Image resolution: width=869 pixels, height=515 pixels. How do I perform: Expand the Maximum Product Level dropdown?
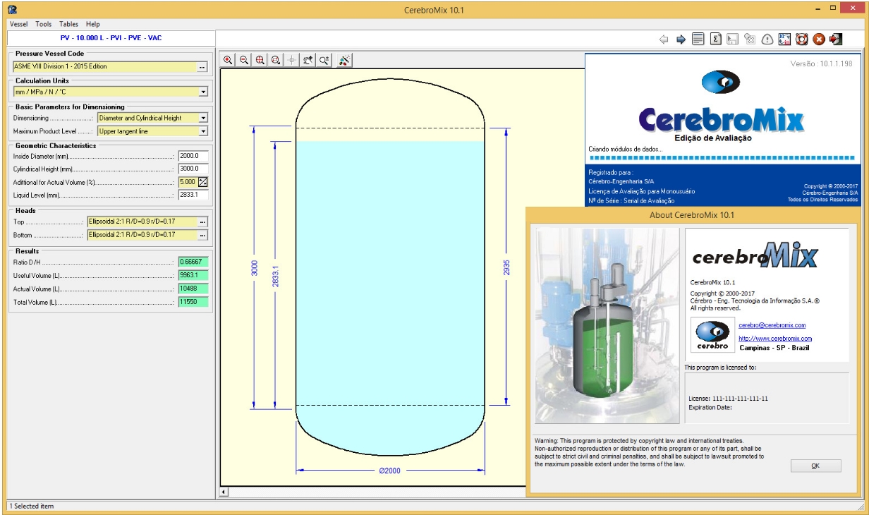coord(203,132)
